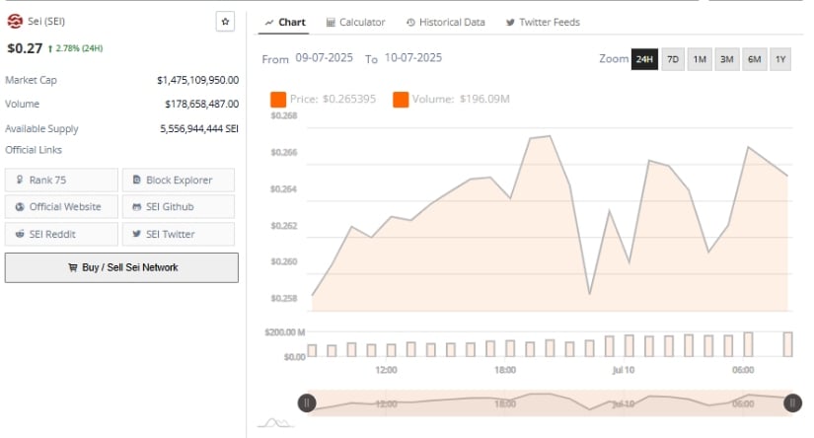This screenshot has height=438, width=814.
Task: Click the Market Cap value $1,475,109,950.00
Action: pyautogui.click(x=197, y=80)
